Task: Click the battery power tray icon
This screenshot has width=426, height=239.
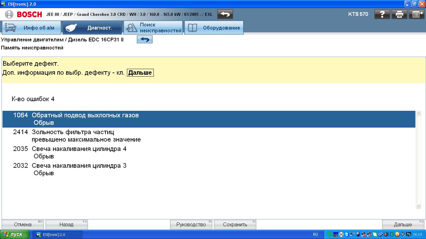Action: coord(358,234)
